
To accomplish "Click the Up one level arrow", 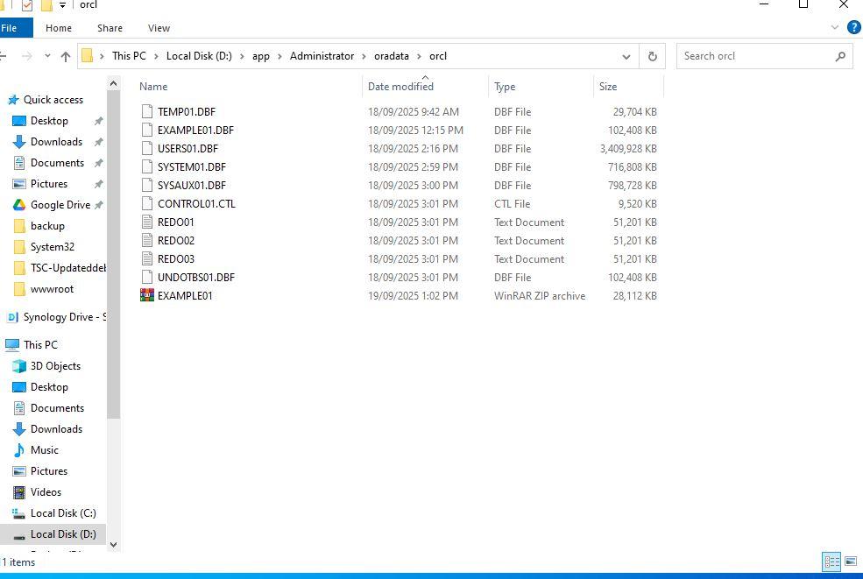I will pos(66,56).
